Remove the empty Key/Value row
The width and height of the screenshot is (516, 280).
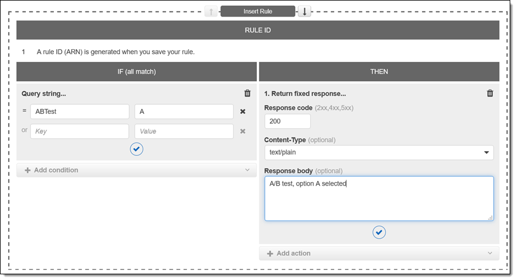[243, 131]
